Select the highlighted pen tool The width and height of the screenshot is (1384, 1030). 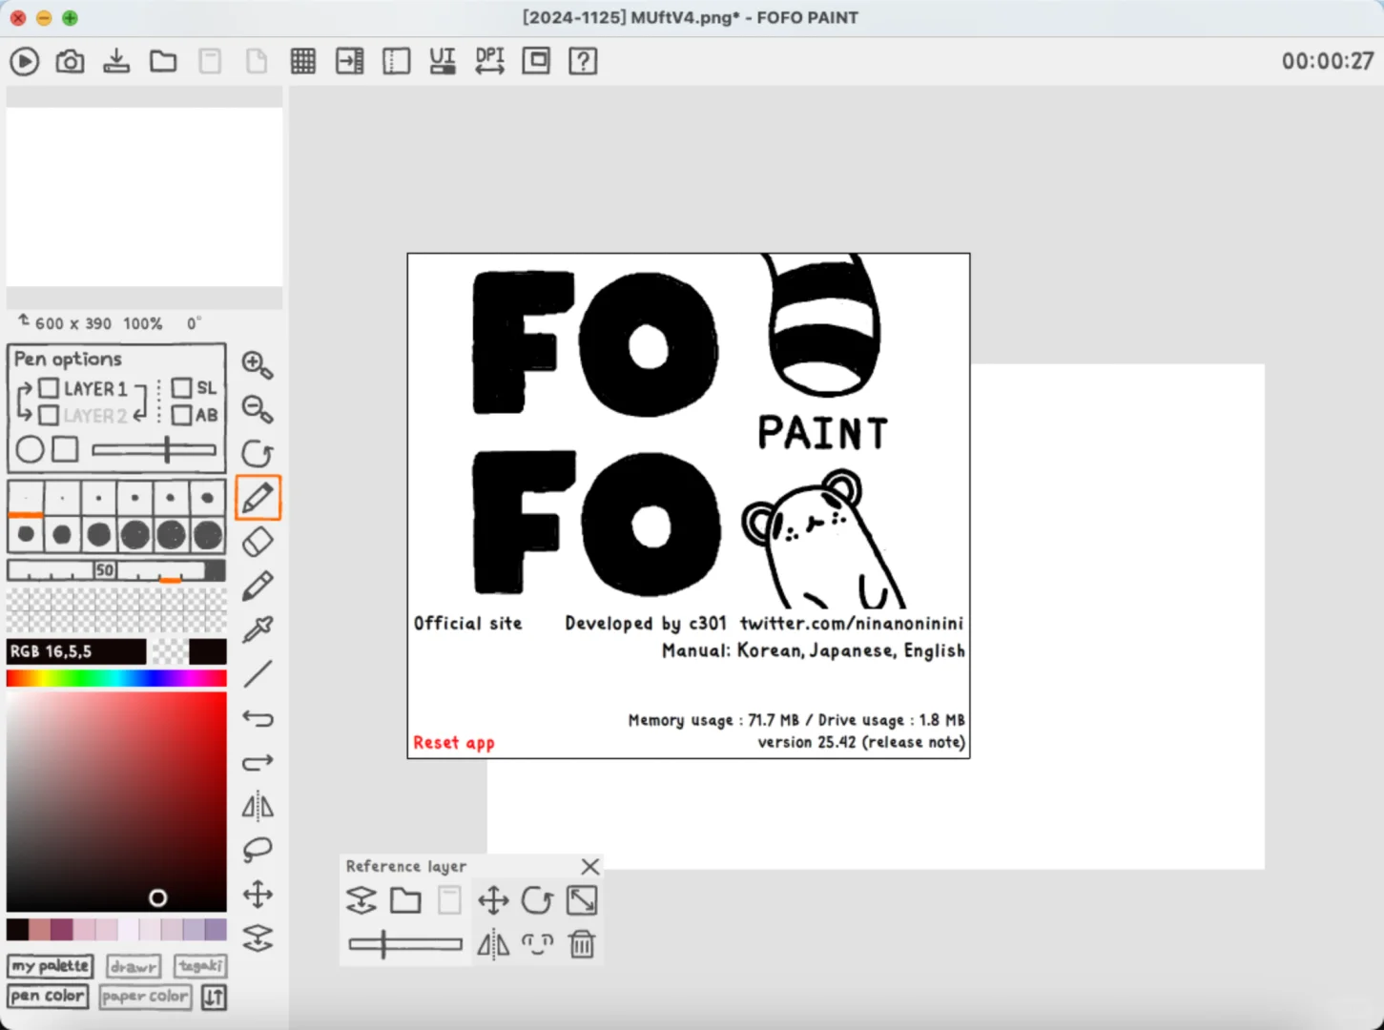pyautogui.click(x=258, y=497)
